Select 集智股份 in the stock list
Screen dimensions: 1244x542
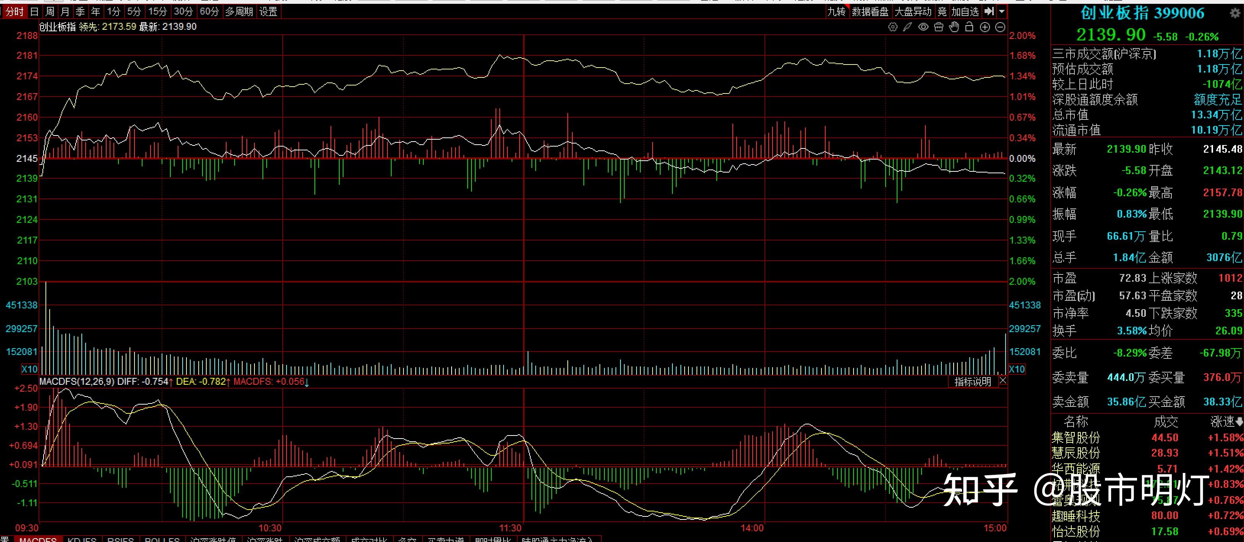pyautogui.click(x=1076, y=438)
